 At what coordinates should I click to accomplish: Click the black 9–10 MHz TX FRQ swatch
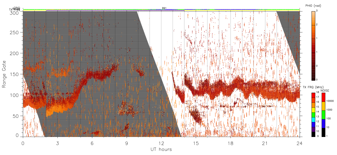313,134
